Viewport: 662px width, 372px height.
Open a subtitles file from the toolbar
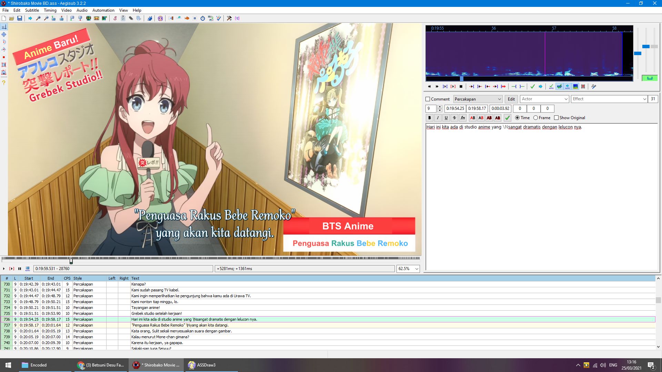point(12,18)
